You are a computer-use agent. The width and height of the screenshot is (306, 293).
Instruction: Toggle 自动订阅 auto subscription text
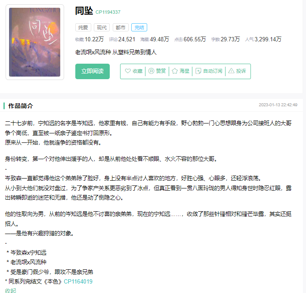coord(213,71)
